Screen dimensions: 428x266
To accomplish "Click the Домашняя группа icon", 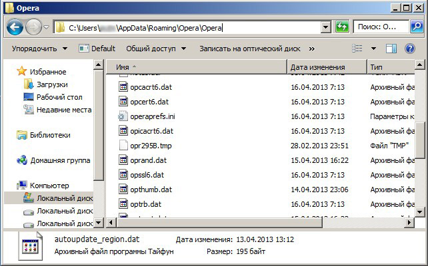I will coord(21,160).
